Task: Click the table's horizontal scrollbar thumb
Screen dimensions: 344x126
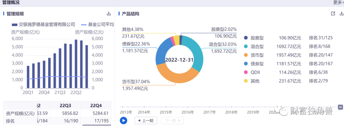Action: (x=97, y=125)
